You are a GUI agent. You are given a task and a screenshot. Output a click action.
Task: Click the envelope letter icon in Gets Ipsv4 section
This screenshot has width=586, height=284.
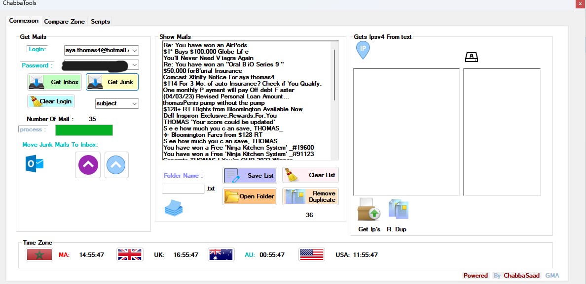pos(472,57)
